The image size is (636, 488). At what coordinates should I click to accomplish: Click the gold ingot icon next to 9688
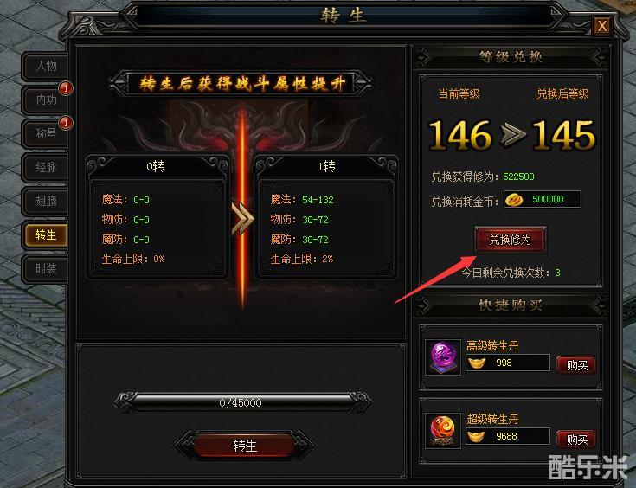[x=477, y=436]
